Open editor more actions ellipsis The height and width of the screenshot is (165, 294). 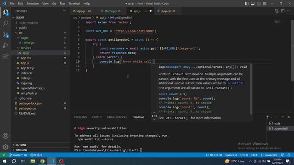pyautogui.click(x=289, y=11)
